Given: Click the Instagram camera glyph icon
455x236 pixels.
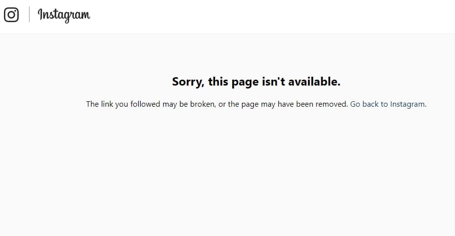Looking at the screenshot, I should click(11, 14).
